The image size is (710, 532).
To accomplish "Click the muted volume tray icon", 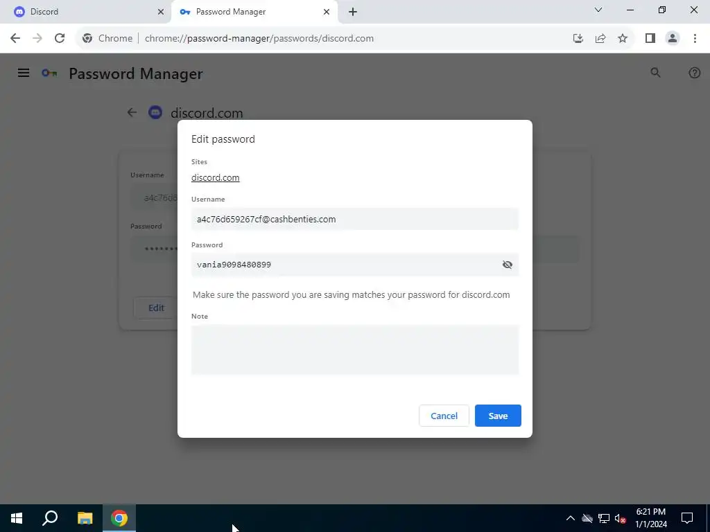I will pyautogui.click(x=621, y=518).
